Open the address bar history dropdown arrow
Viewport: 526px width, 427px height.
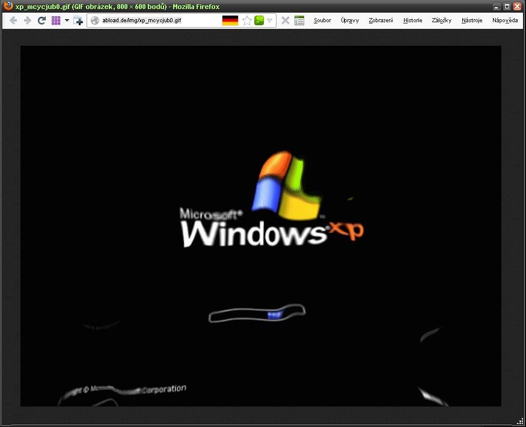[x=270, y=20]
